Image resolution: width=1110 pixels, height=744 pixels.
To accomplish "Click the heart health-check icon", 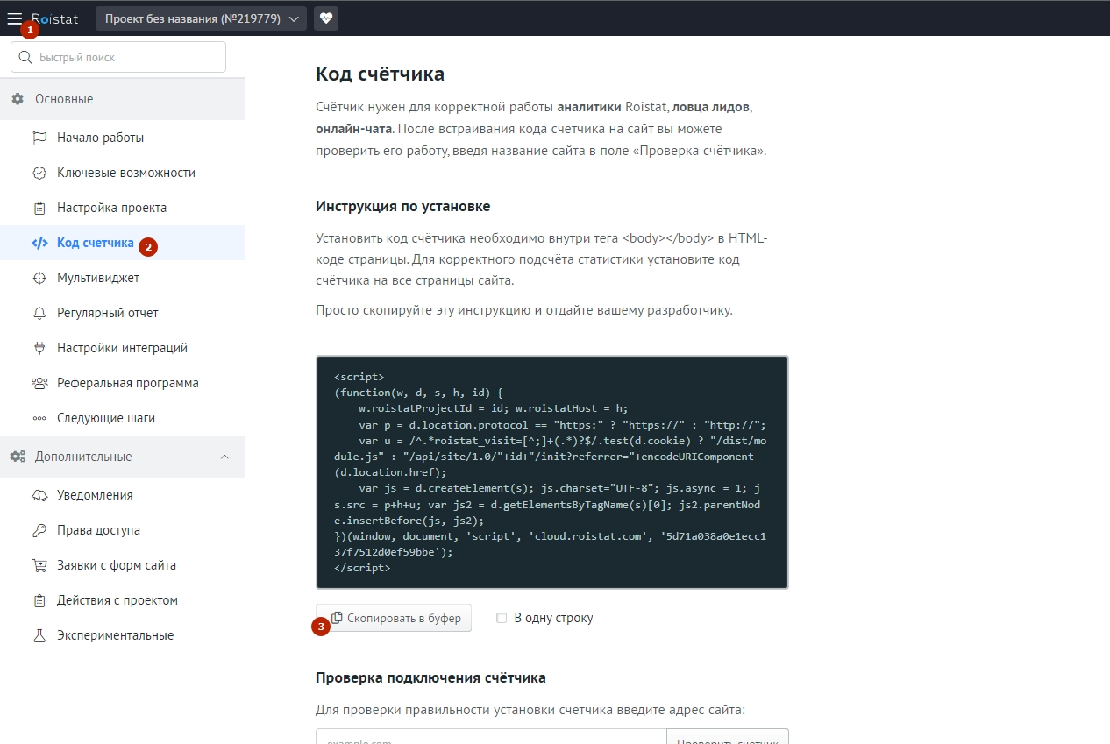I will point(326,18).
